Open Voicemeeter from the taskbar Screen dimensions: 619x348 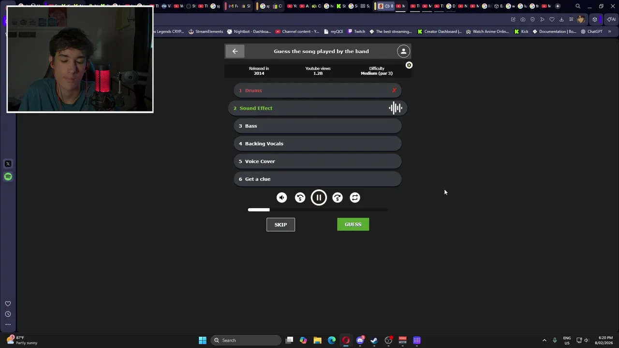click(402, 340)
